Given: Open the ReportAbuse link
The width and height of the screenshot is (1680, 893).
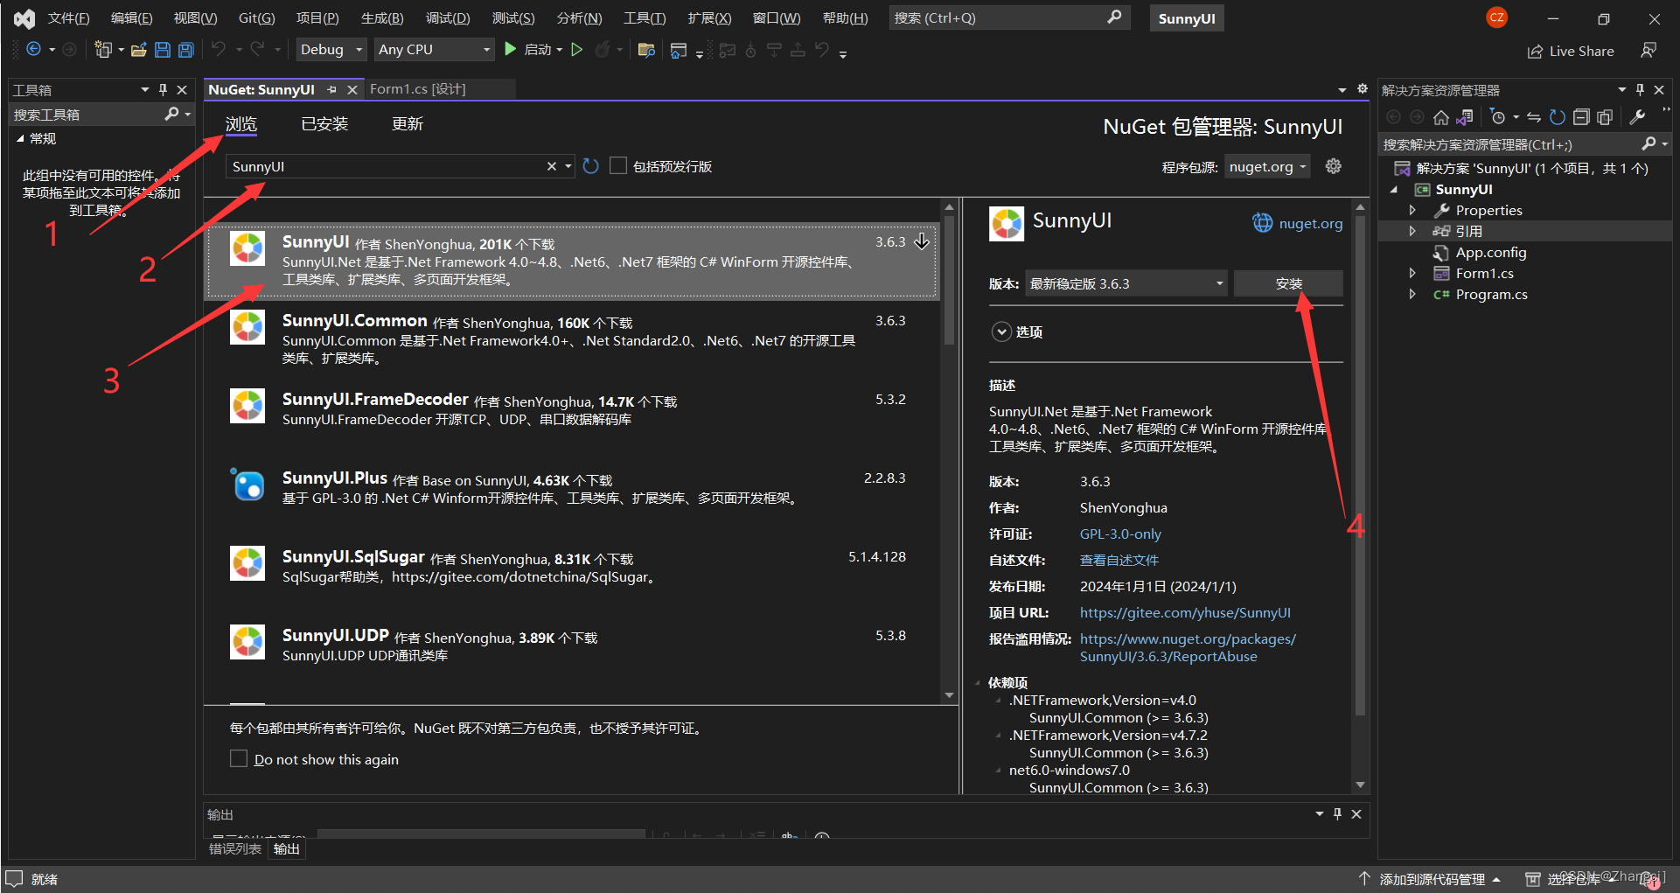Looking at the screenshot, I should [1188, 647].
